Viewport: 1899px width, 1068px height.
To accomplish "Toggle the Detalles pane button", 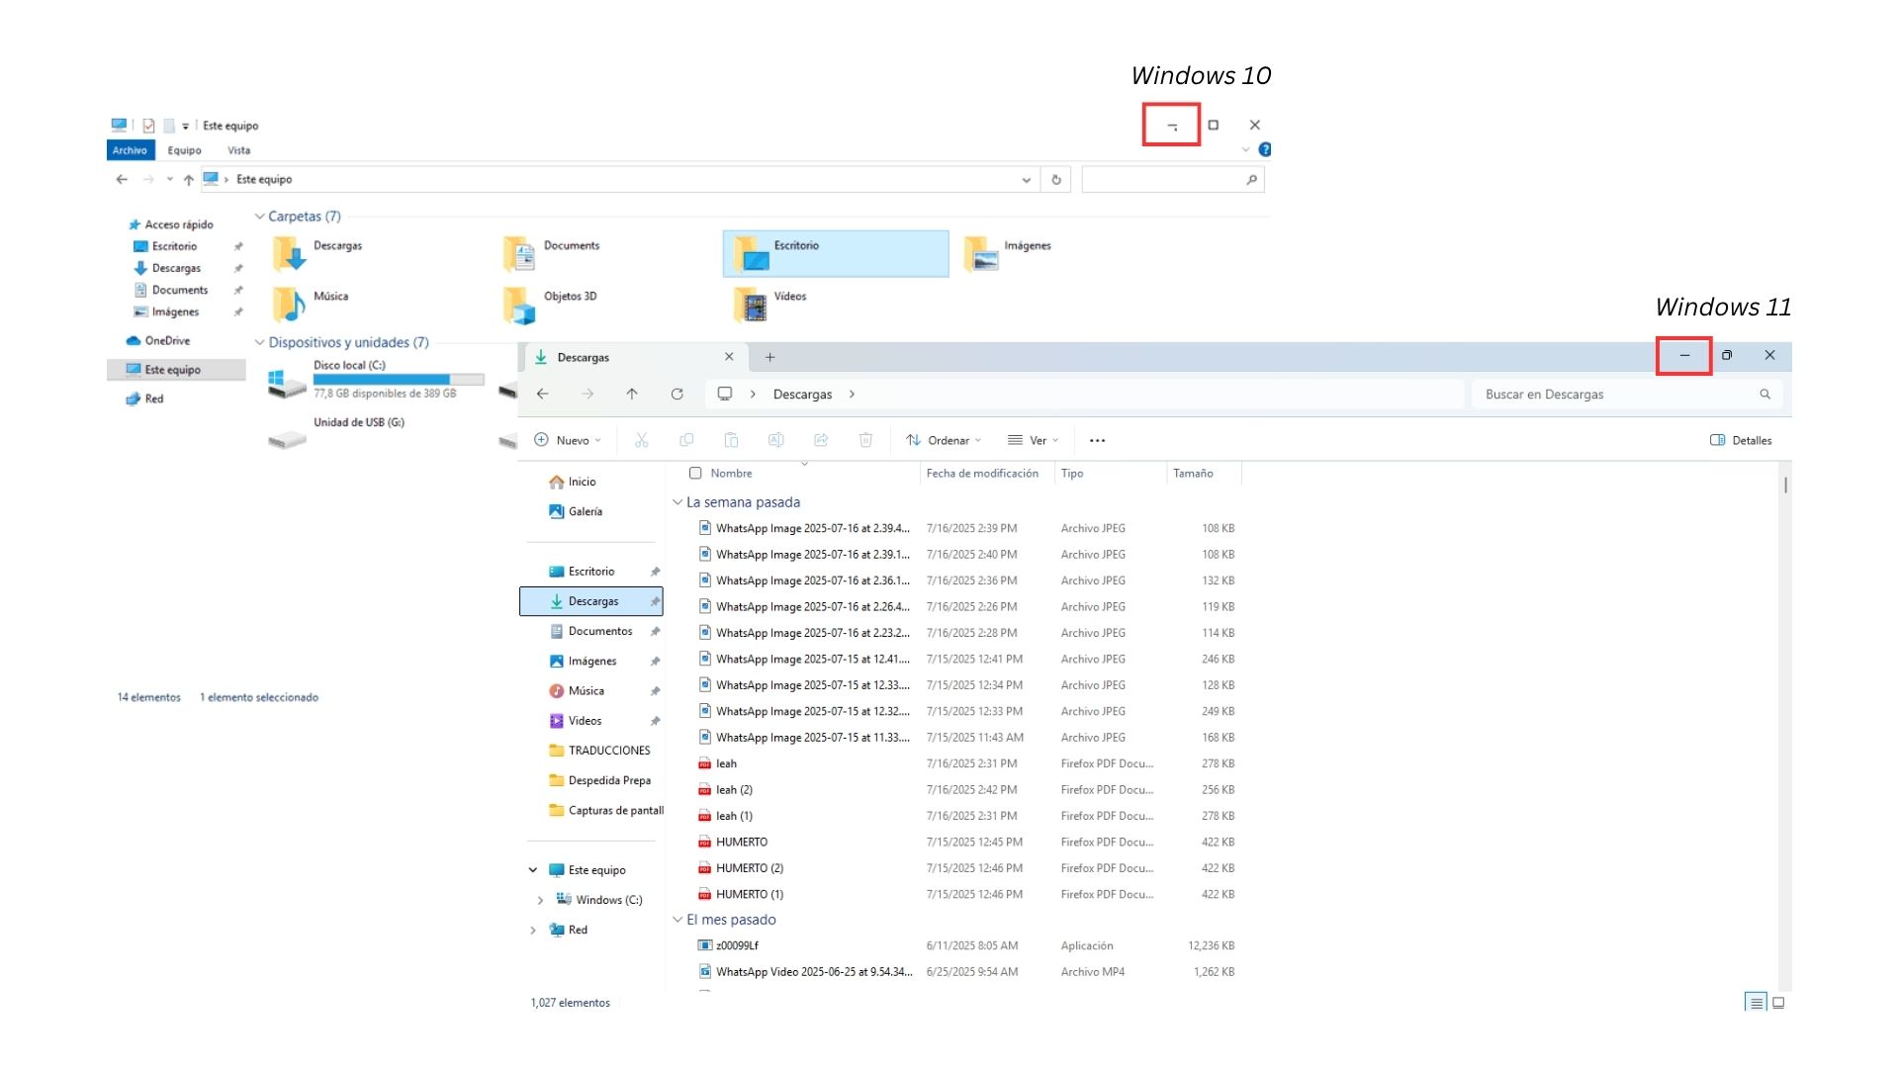I will [1741, 440].
